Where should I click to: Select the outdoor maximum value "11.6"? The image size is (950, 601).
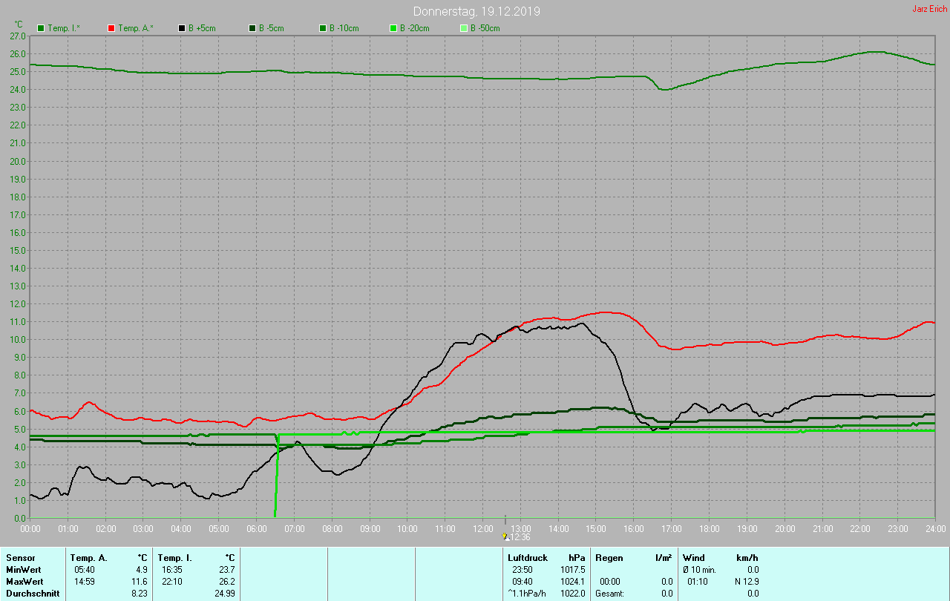tap(140, 582)
